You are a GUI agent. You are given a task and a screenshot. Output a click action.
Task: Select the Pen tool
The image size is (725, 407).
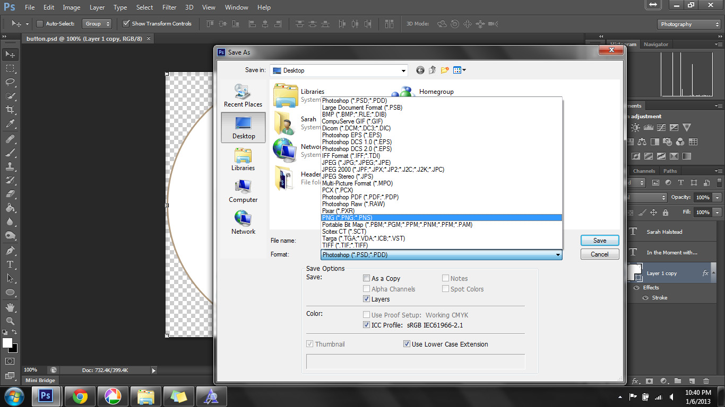[10, 251]
